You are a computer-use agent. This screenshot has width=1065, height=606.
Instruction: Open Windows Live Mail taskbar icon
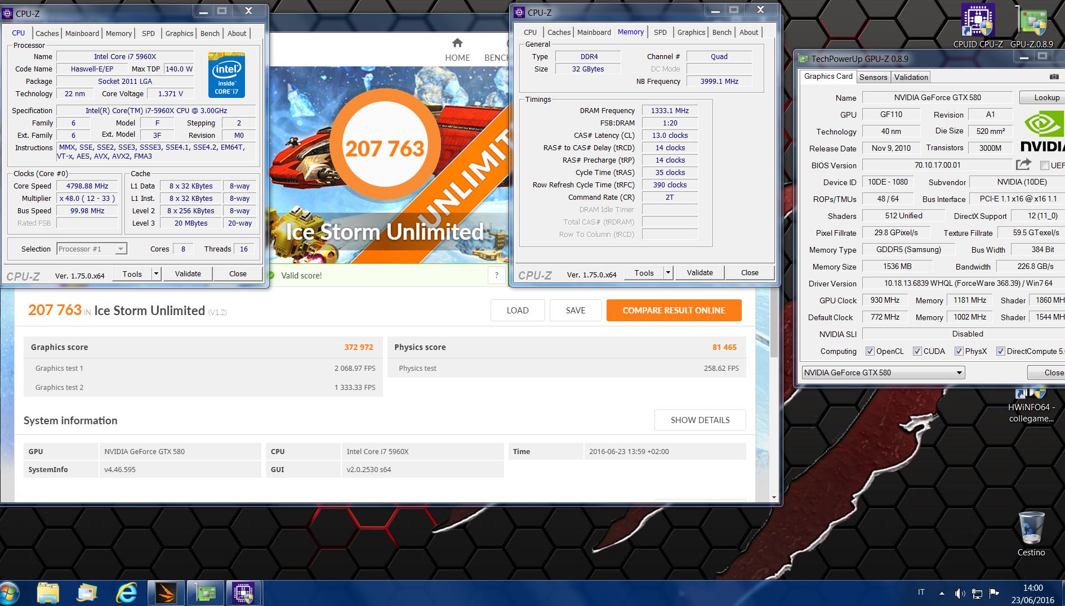87,593
